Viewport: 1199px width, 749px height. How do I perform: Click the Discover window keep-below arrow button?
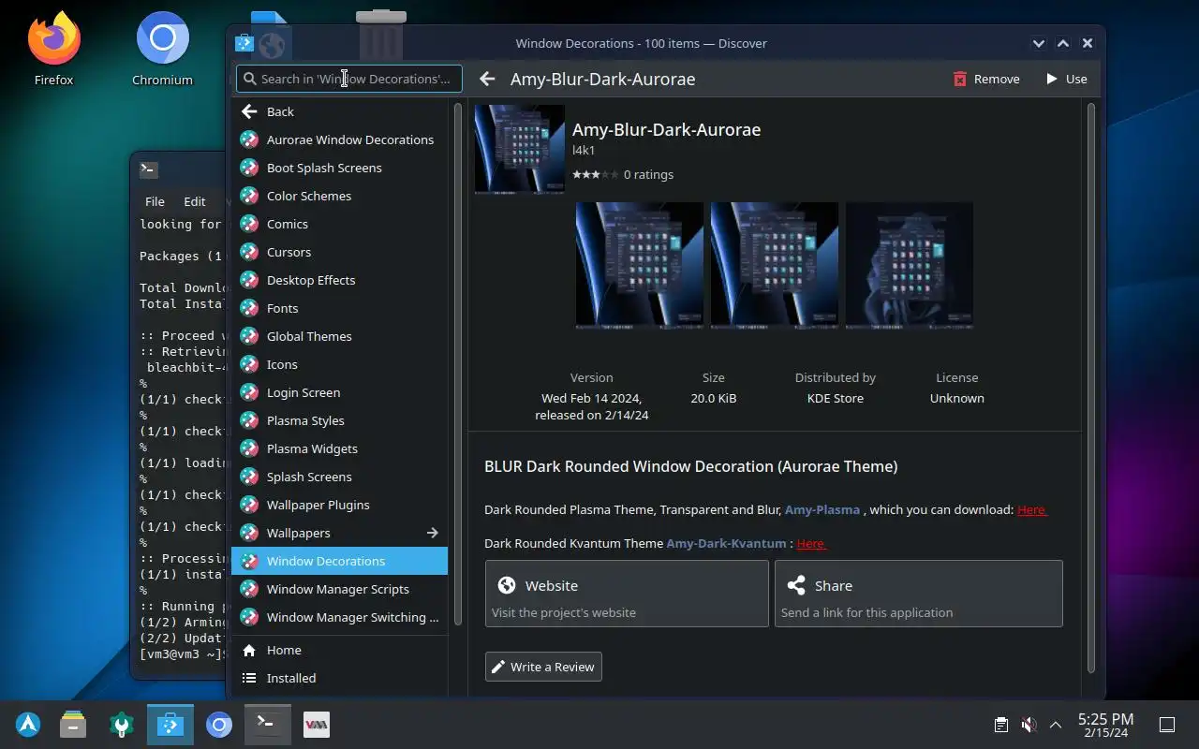1039,43
